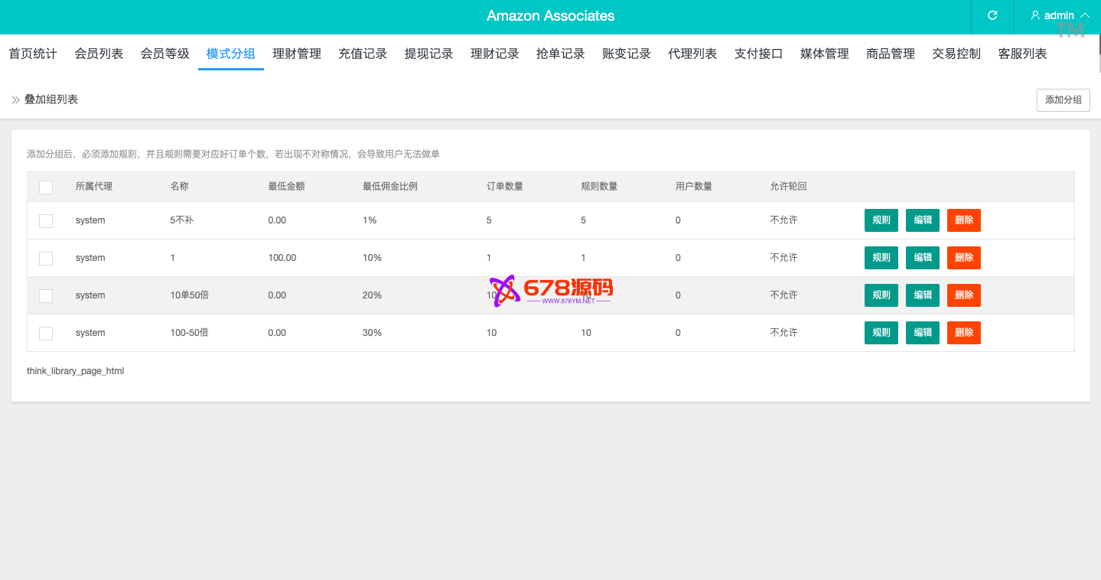
Task: Open the admin user dropdown
Action: point(1059,15)
